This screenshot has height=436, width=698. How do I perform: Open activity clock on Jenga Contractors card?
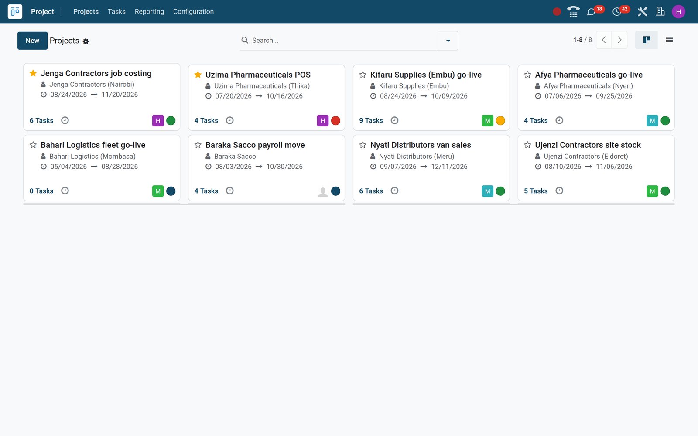[x=65, y=120]
